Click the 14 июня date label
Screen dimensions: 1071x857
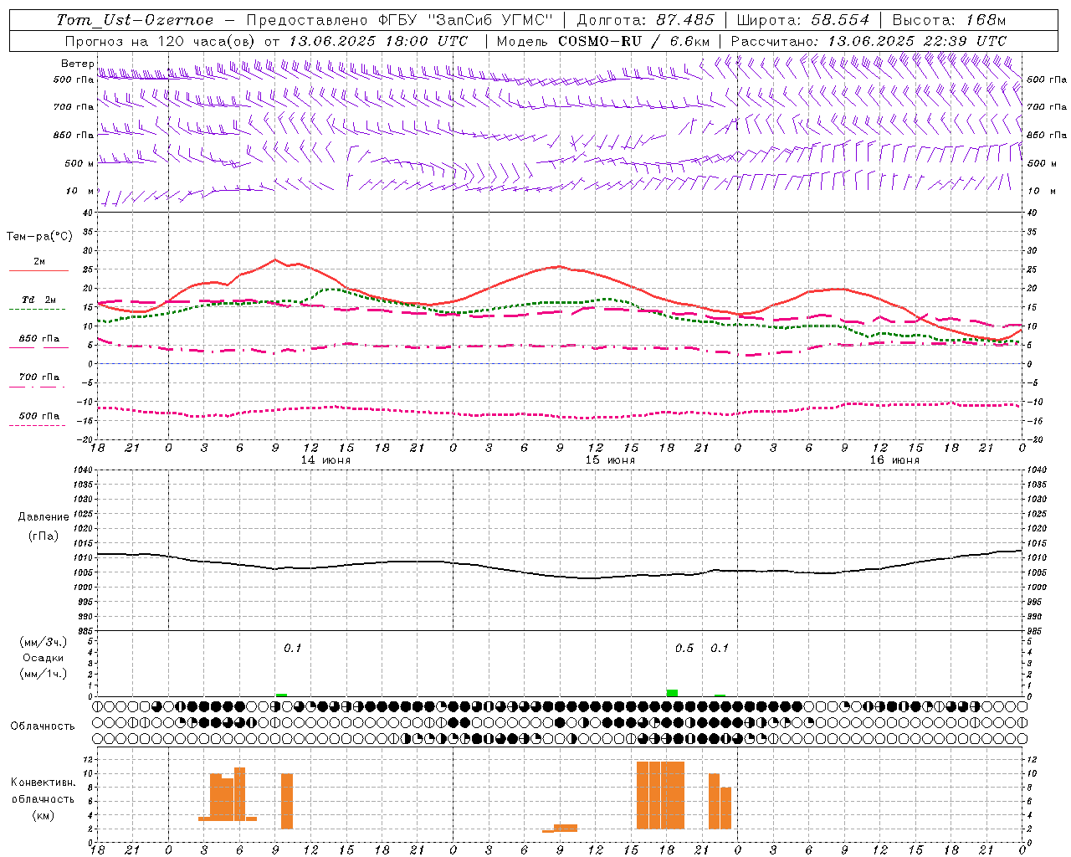click(x=325, y=460)
